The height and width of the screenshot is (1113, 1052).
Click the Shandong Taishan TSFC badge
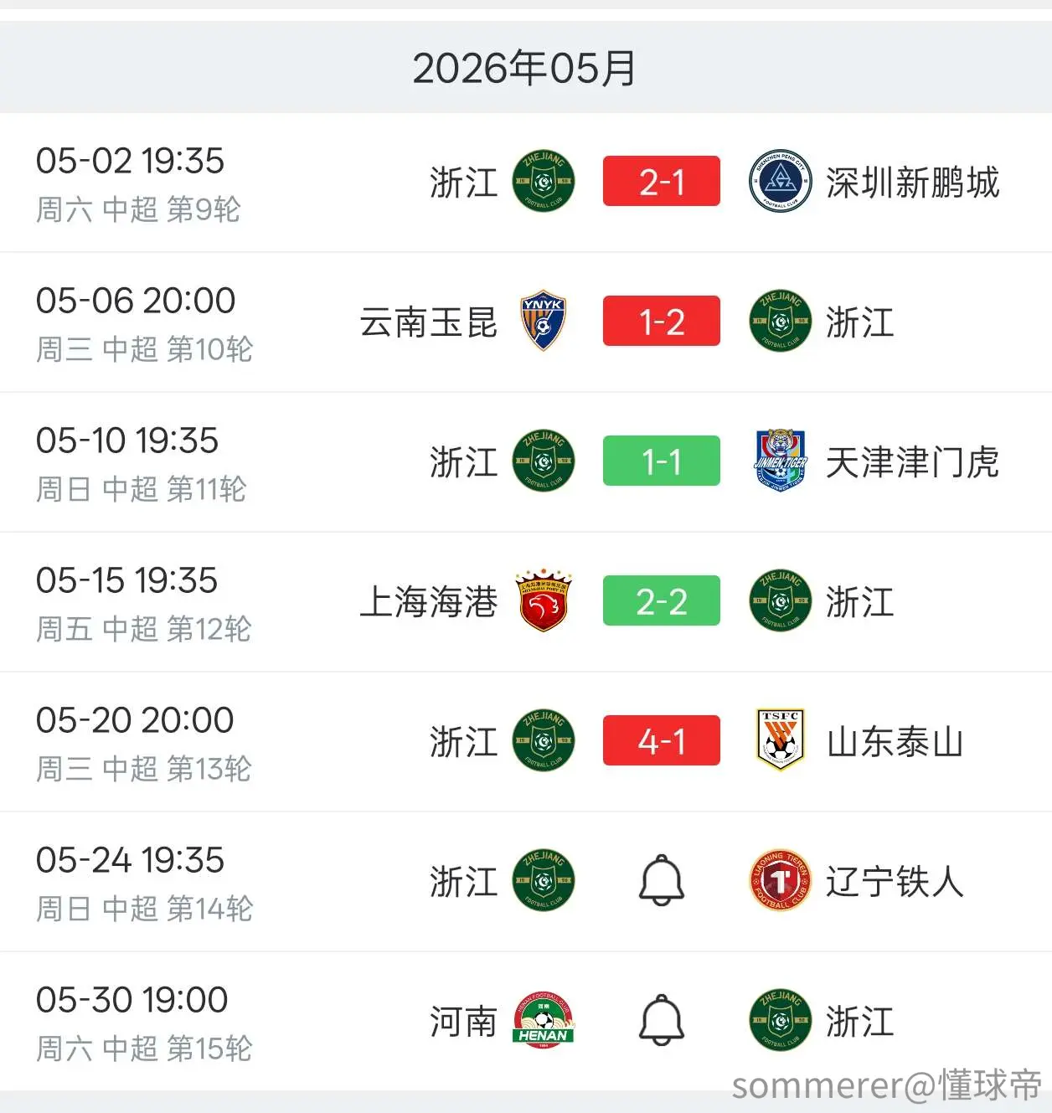tap(781, 740)
